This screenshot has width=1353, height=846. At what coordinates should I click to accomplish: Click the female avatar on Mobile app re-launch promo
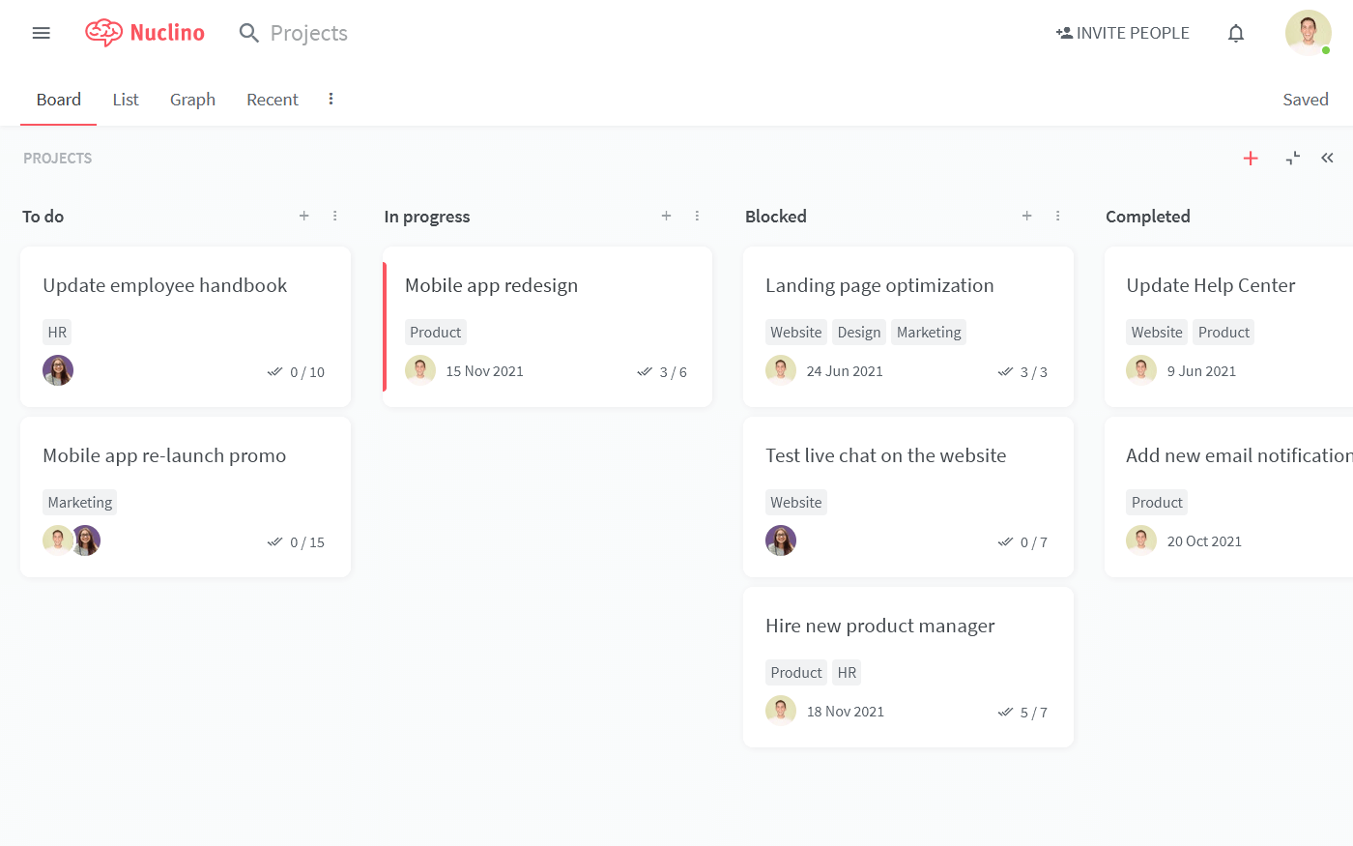86,540
